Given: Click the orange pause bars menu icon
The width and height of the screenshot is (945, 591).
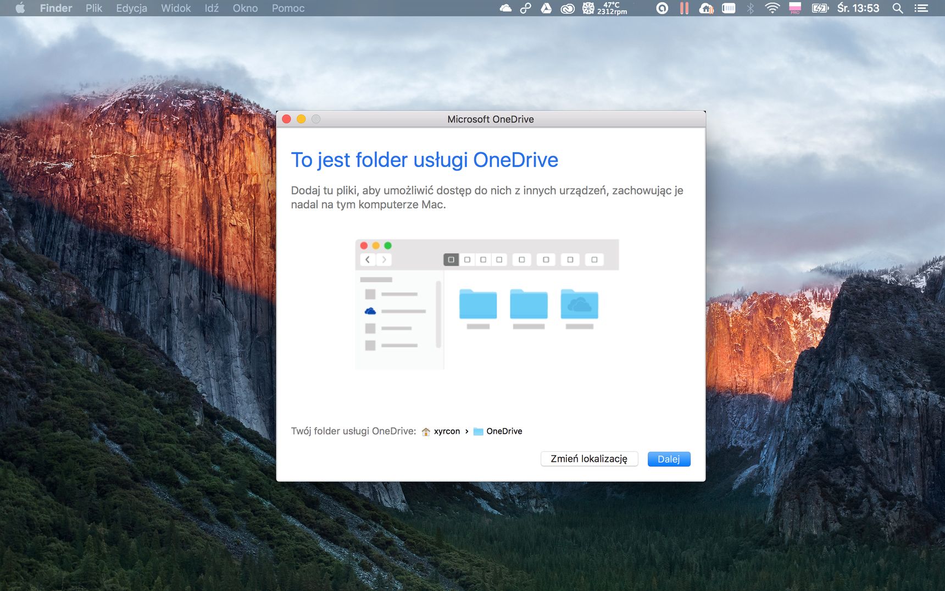Looking at the screenshot, I should (x=684, y=8).
